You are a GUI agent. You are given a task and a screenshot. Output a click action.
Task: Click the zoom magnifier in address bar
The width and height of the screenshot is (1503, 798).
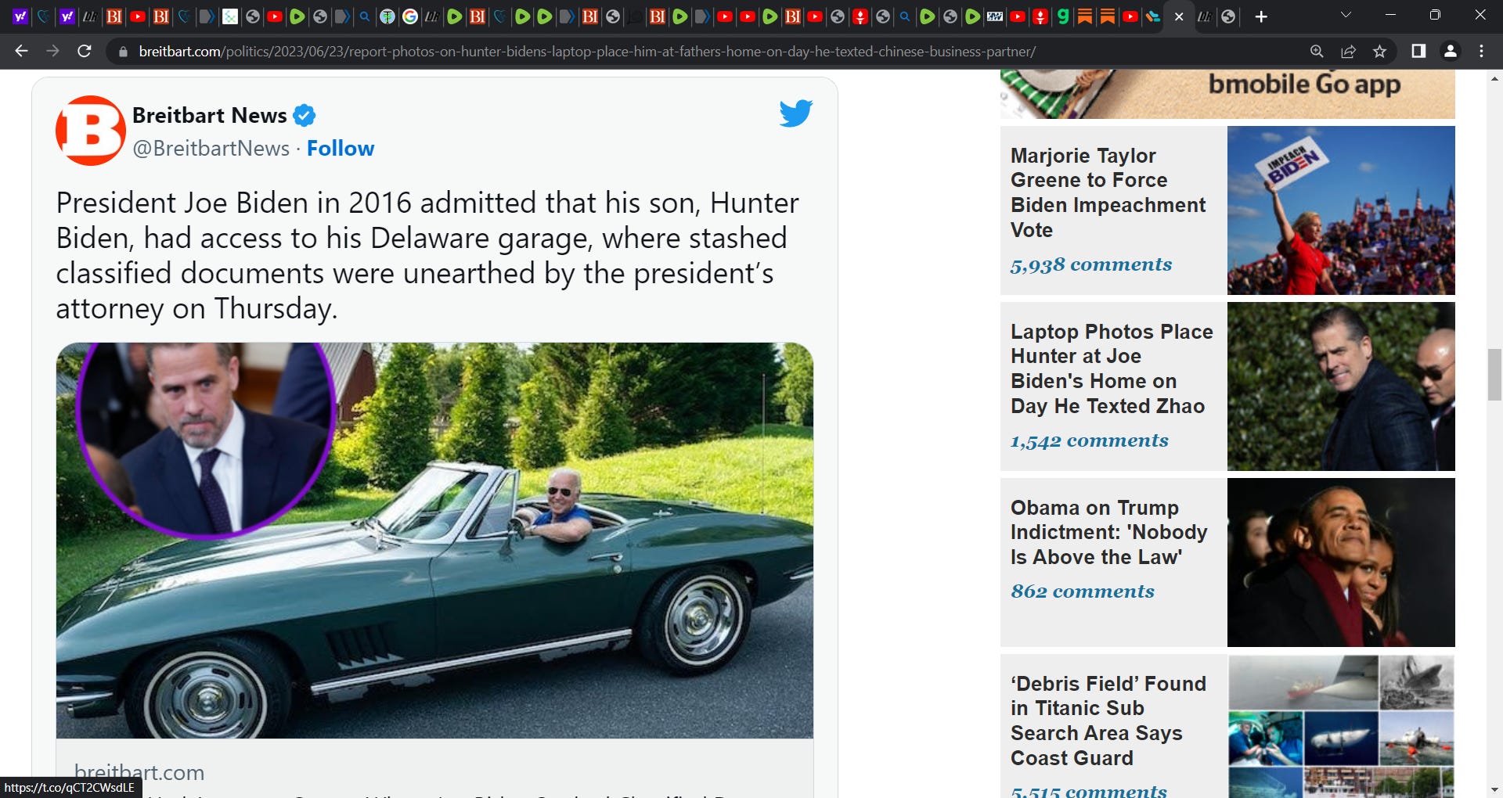click(1317, 52)
